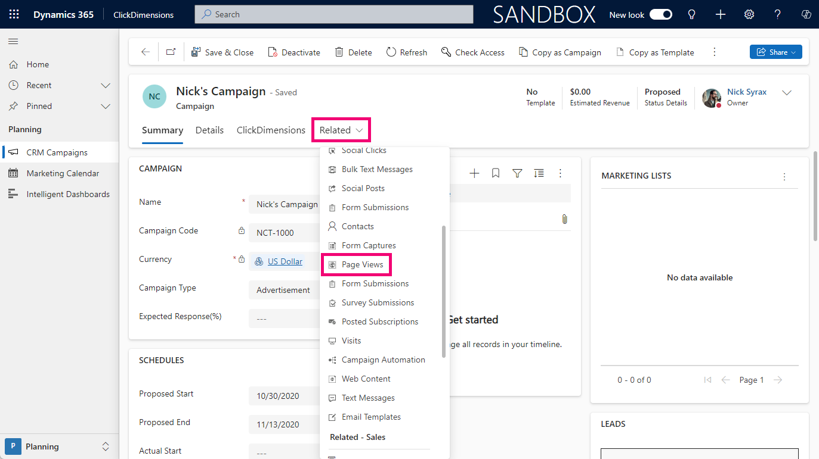Open the US Dollar currency link
This screenshot has width=819, height=459.
click(285, 261)
